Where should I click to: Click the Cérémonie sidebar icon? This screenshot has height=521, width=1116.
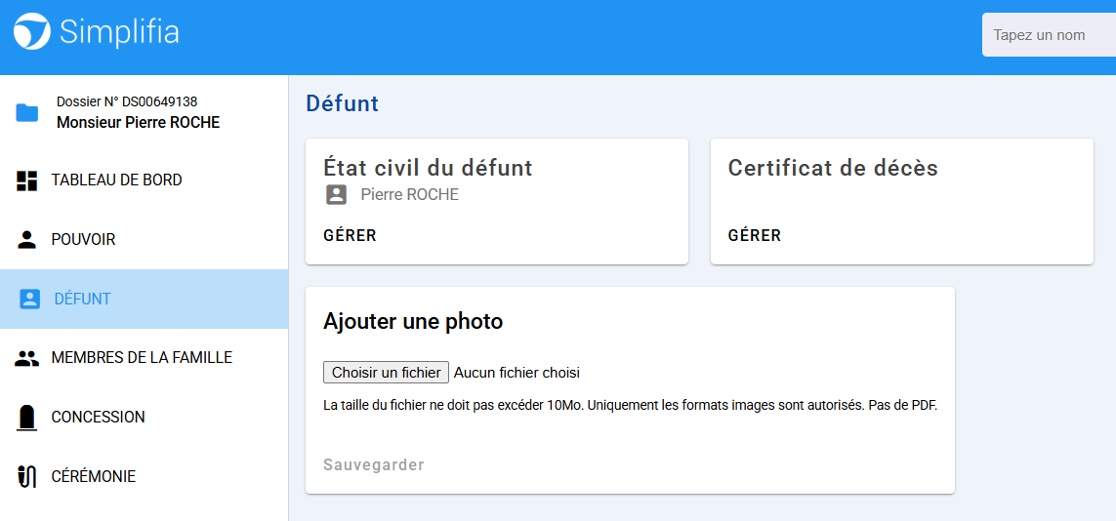click(27, 477)
